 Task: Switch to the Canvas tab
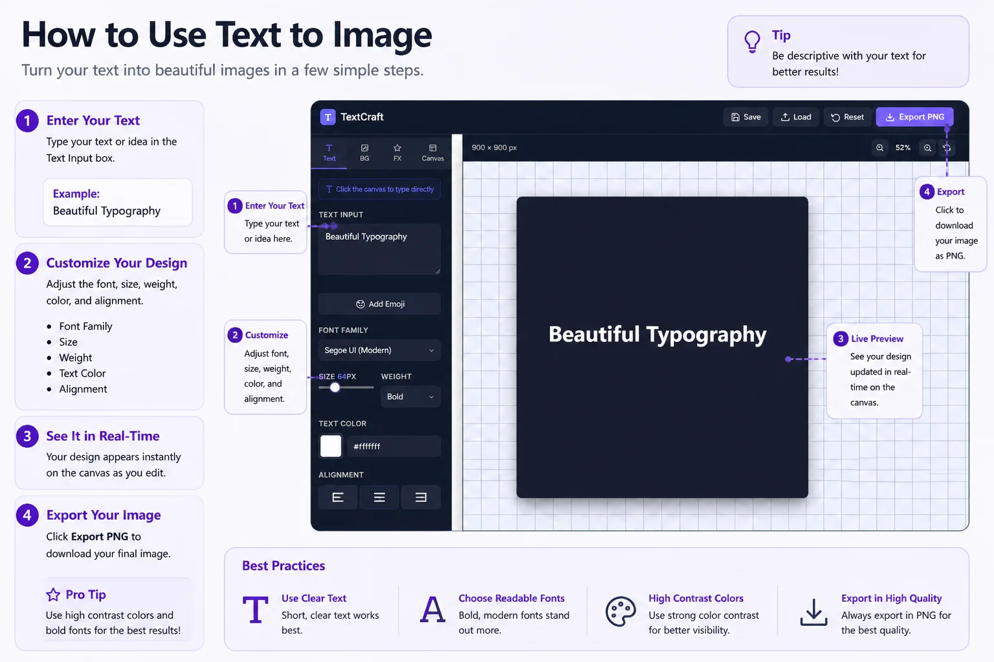click(x=433, y=153)
